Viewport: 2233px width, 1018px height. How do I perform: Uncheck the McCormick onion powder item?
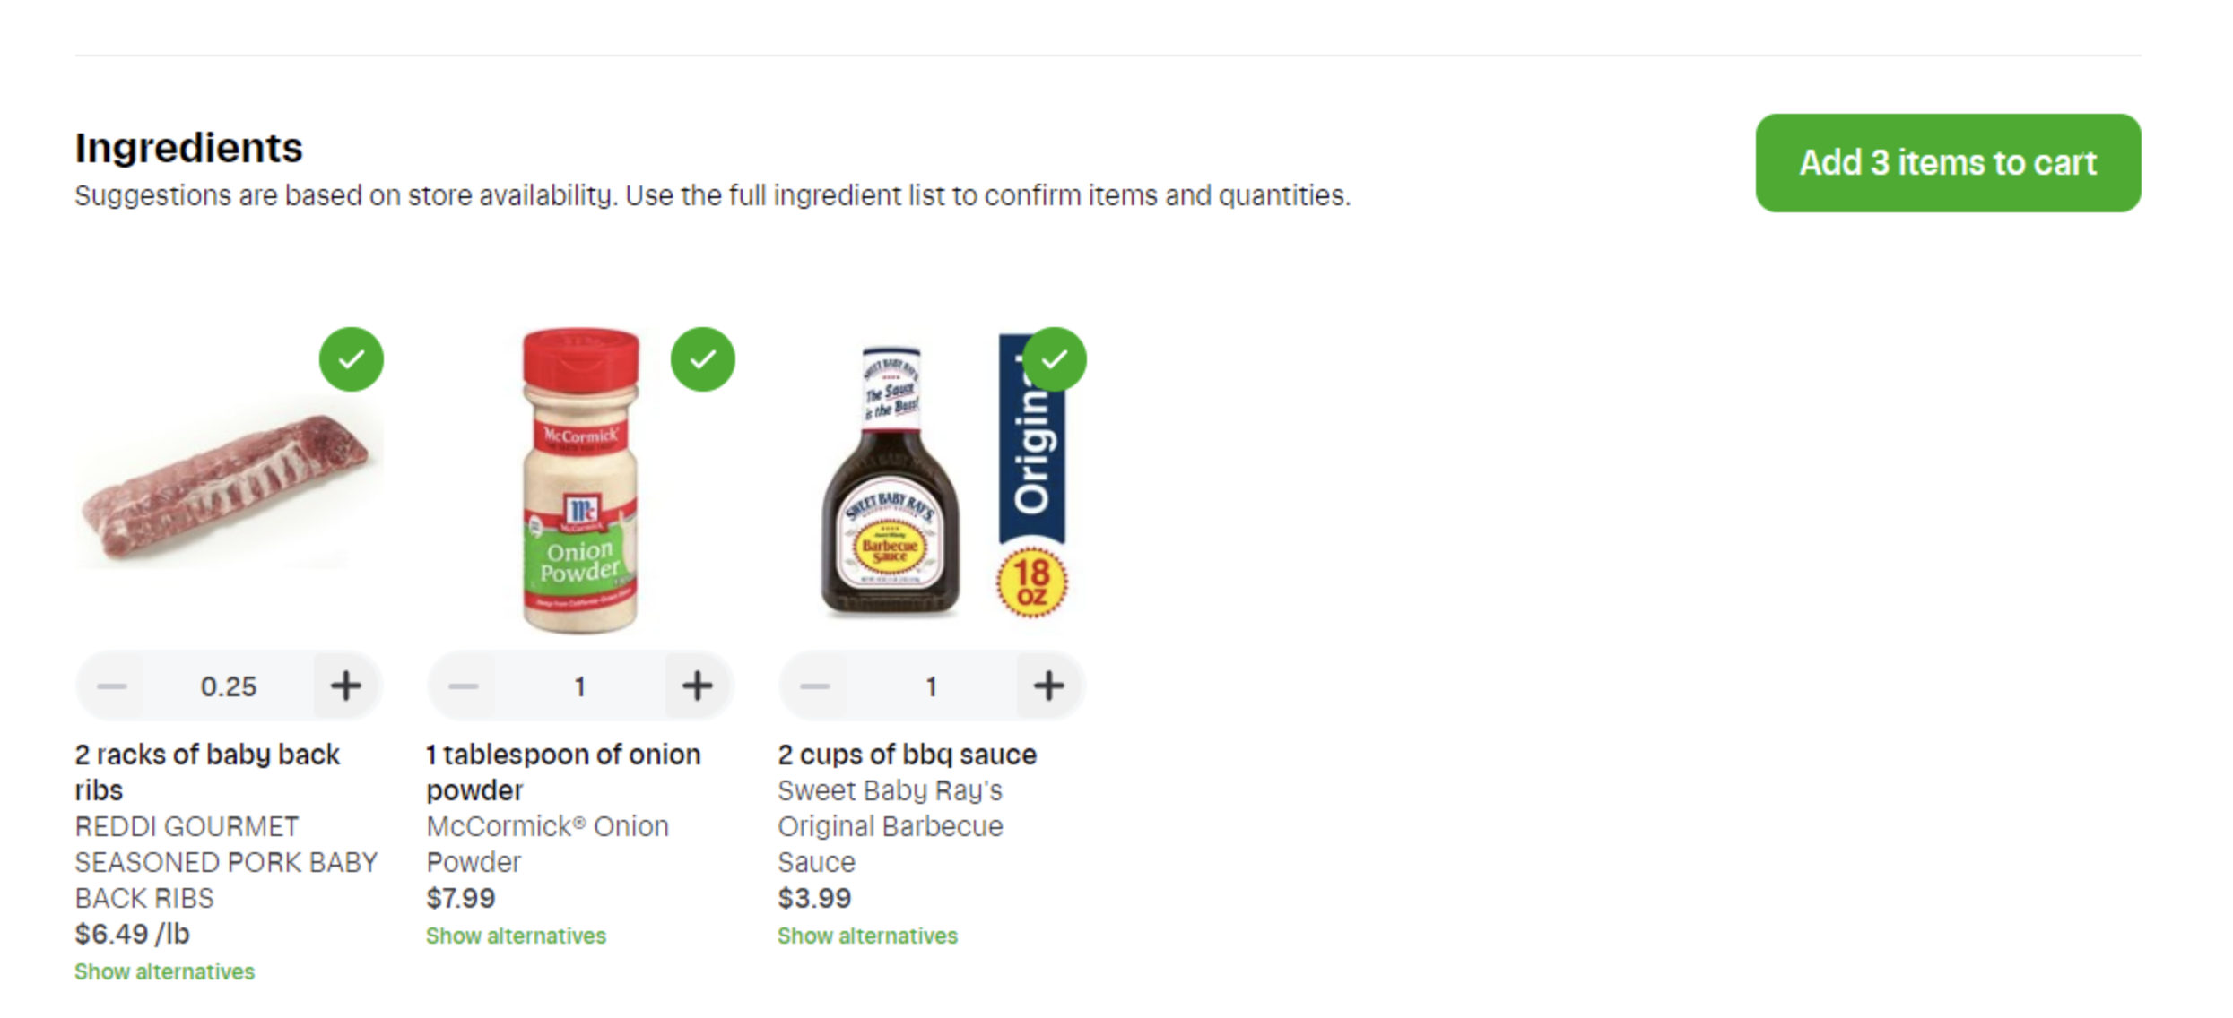pyautogui.click(x=703, y=359)
